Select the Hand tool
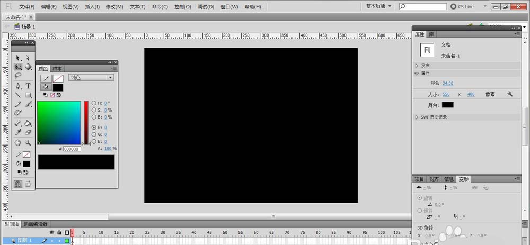Viewport: 530px width, 245px height. click(18, 143)
